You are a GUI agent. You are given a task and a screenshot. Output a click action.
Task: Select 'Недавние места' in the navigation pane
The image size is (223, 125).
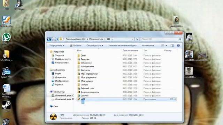63,59
